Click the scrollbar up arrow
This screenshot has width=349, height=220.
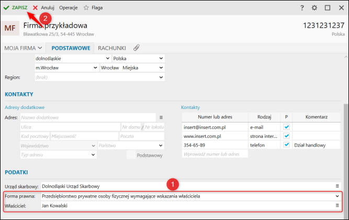(346, 57)
